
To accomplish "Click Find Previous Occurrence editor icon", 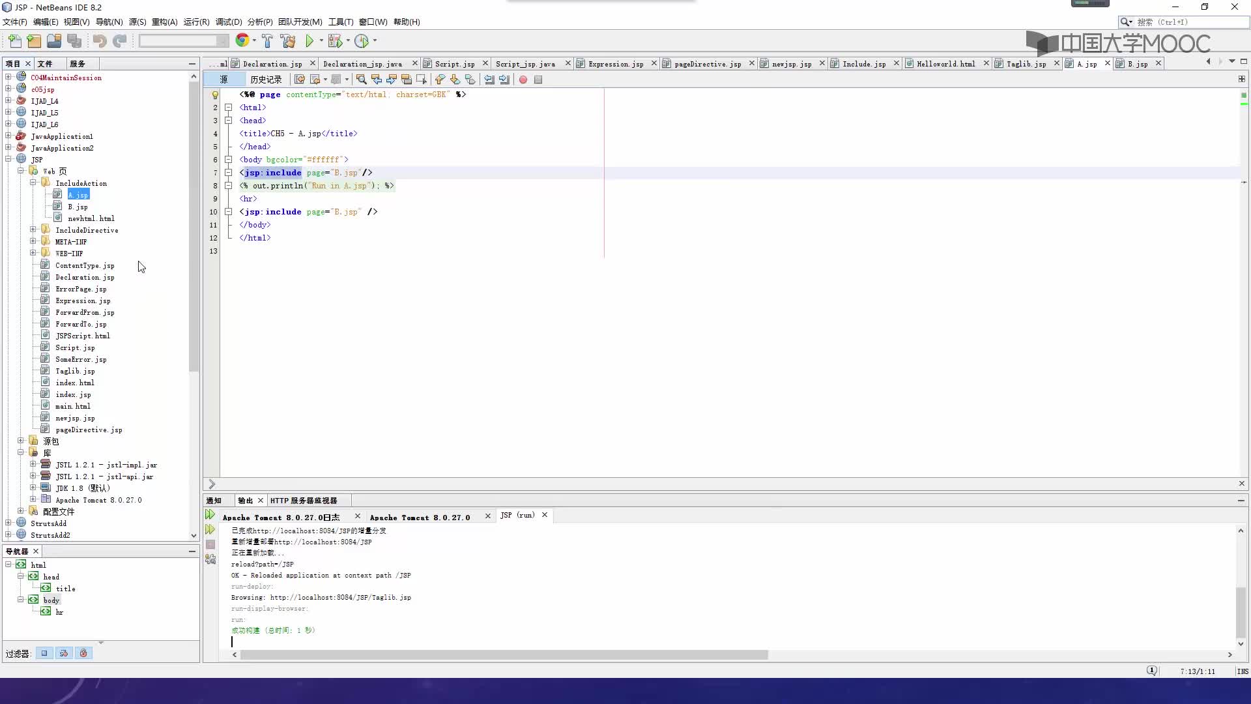I will (x=376, y=80).
